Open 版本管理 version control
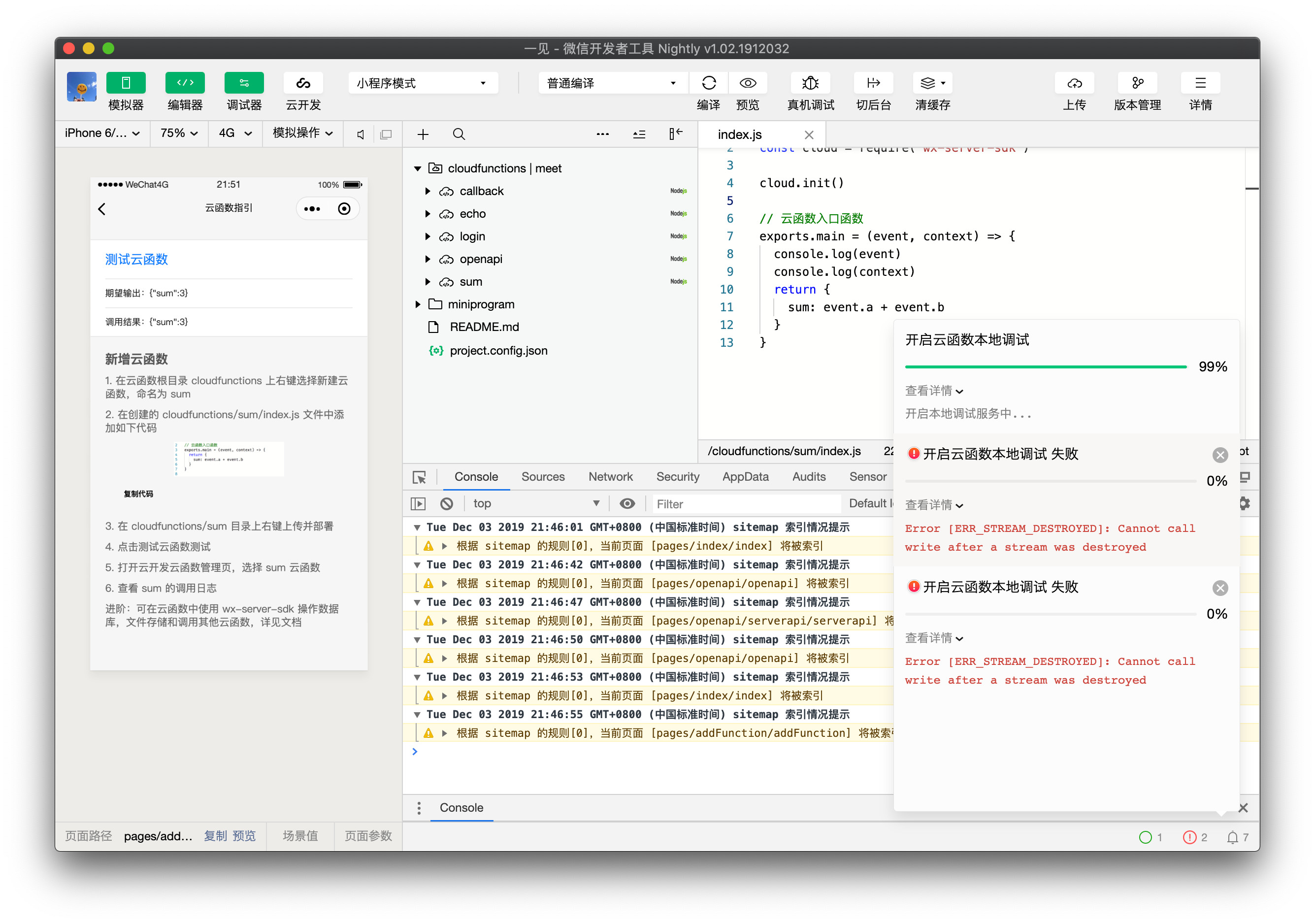Screen dimensions: 1315x924 (x=1138, y=83)
